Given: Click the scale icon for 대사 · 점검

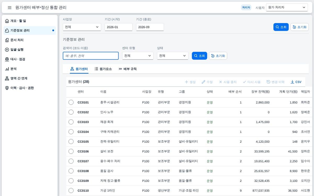Looking at the screenshot, I should (x=7, y=59).
